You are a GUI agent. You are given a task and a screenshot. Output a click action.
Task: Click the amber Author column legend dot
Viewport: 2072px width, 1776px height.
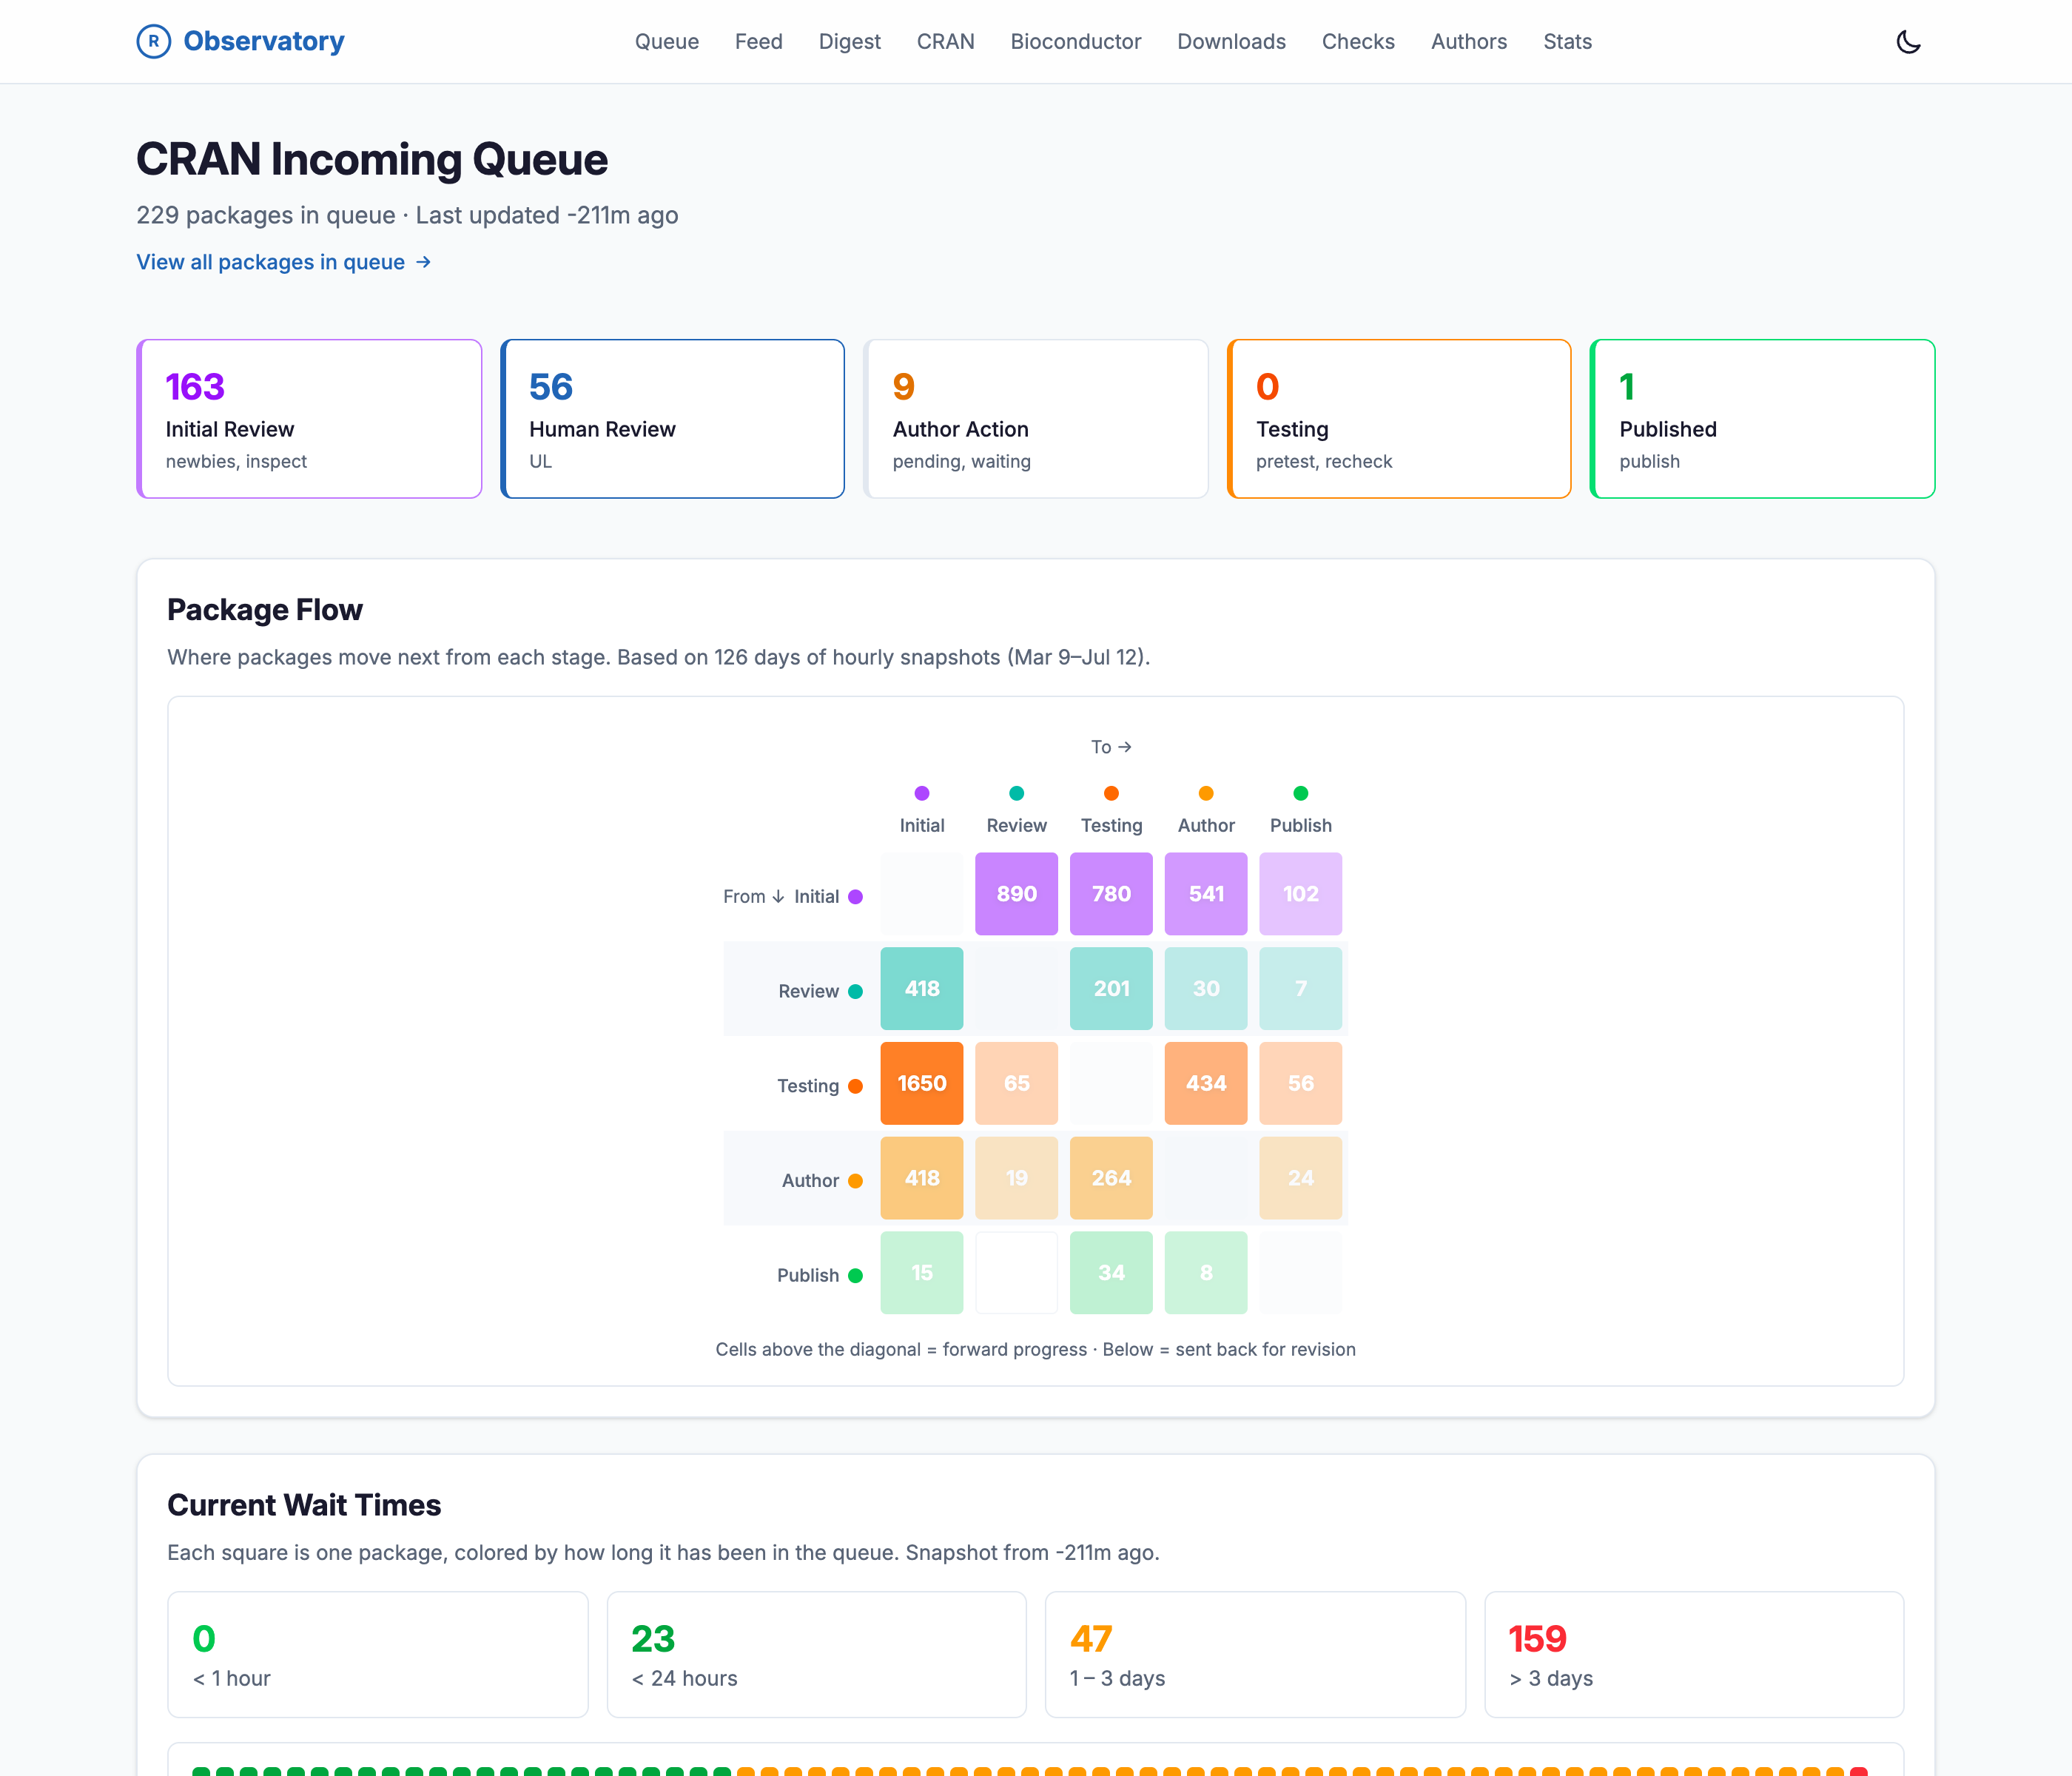coord(1206,793)
